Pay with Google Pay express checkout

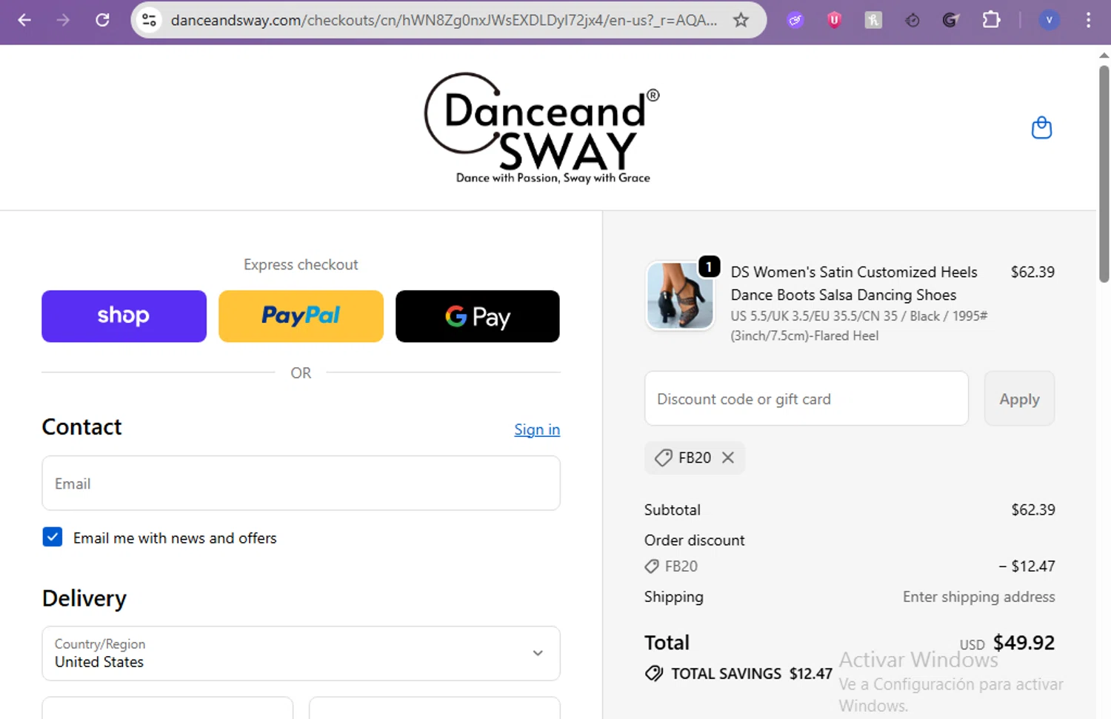pos(478,316)
